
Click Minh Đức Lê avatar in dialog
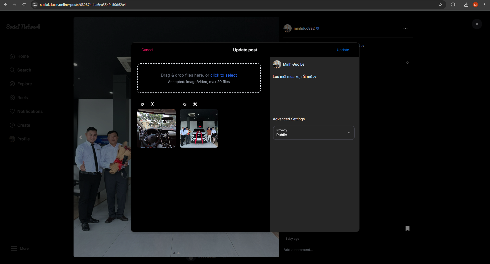click(x=277, y=64)
